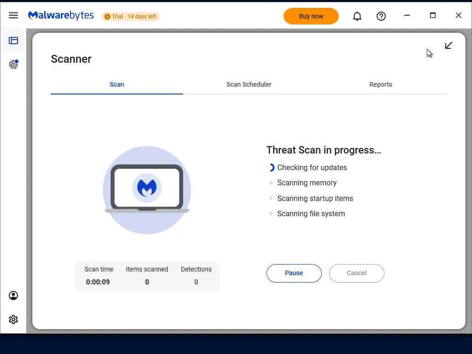The image size is (472, 354).
Task: Close the Malwarebytes window
Action: pos(459,15)
